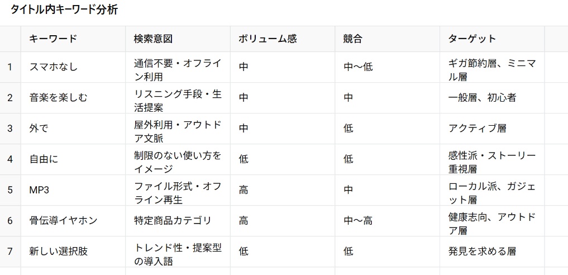
Task: Select the キーワード column header
Action: [x=73, y=39]
